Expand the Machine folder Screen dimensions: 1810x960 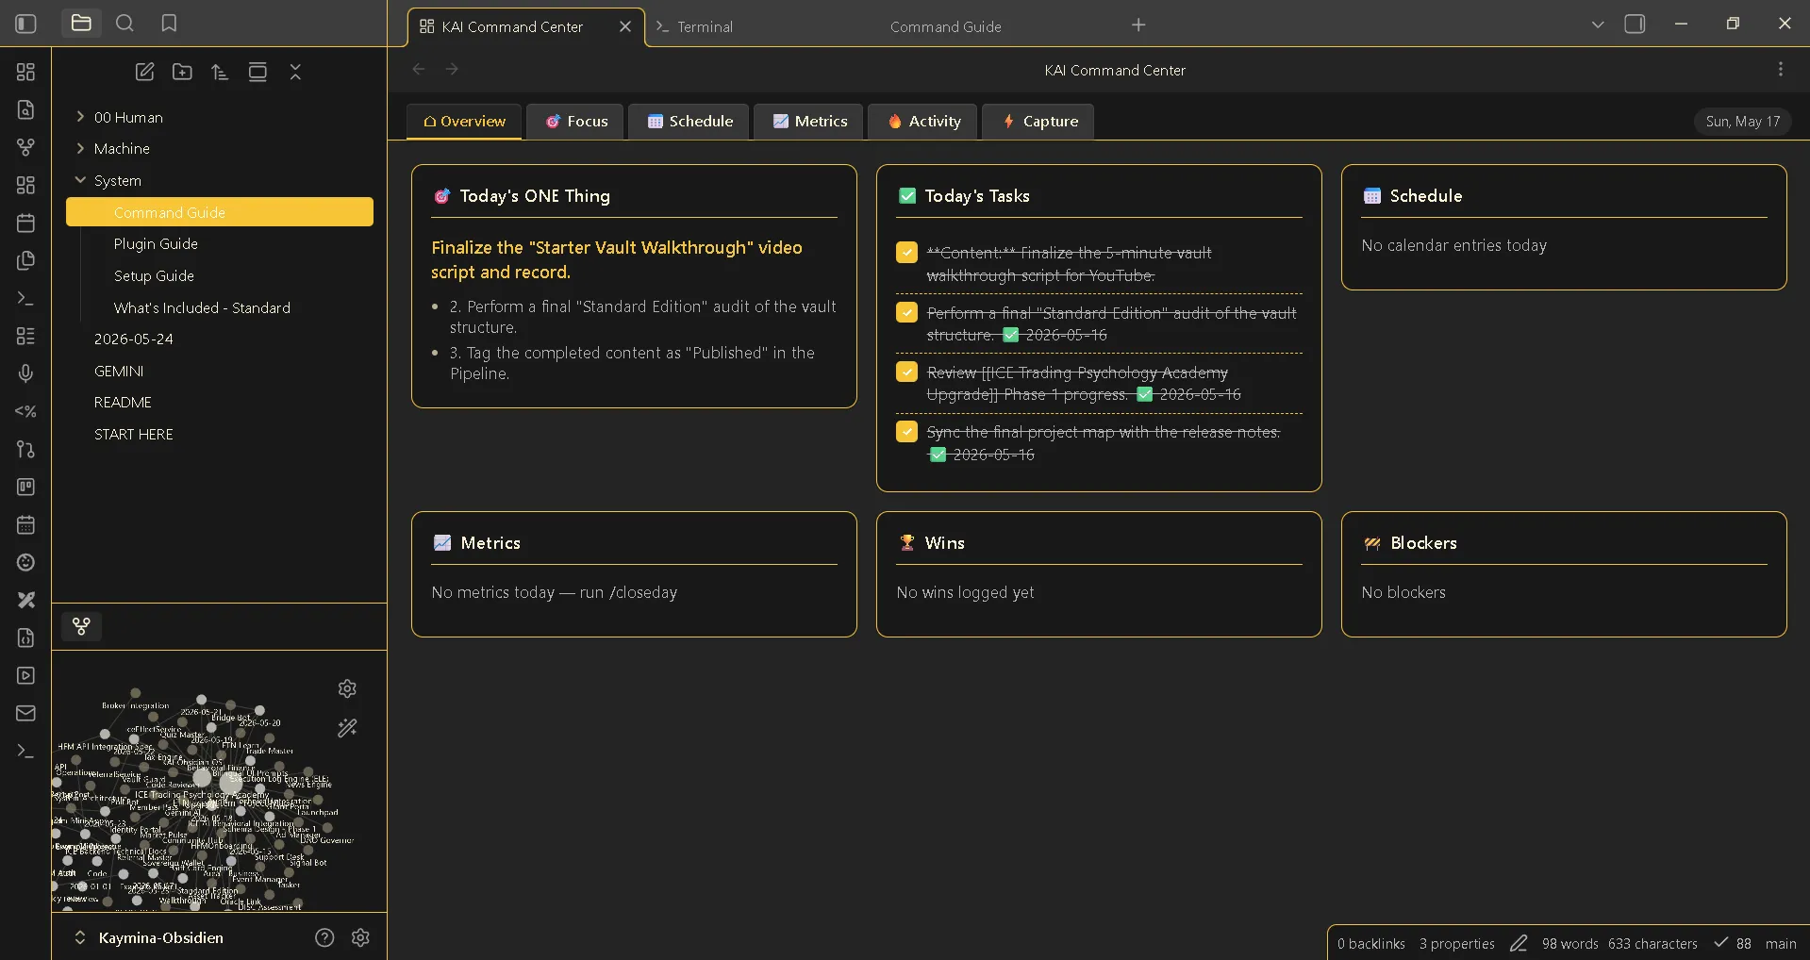point(80,148)
